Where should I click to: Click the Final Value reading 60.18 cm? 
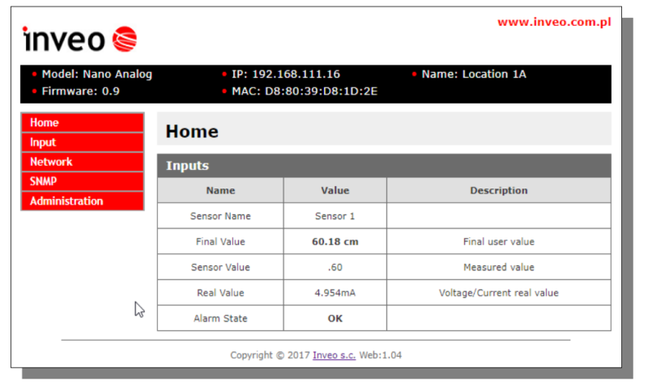point(335,241)
